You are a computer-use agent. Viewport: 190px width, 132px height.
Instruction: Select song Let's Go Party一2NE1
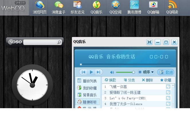pyautogui.click(x=137, y=98)
